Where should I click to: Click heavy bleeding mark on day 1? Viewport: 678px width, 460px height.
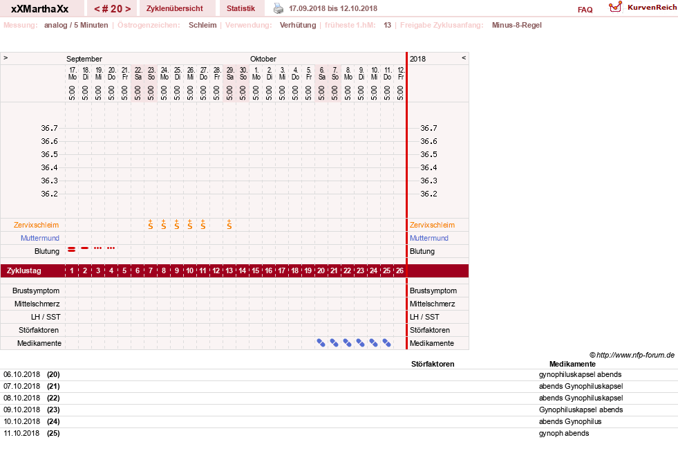pos(72,249)
